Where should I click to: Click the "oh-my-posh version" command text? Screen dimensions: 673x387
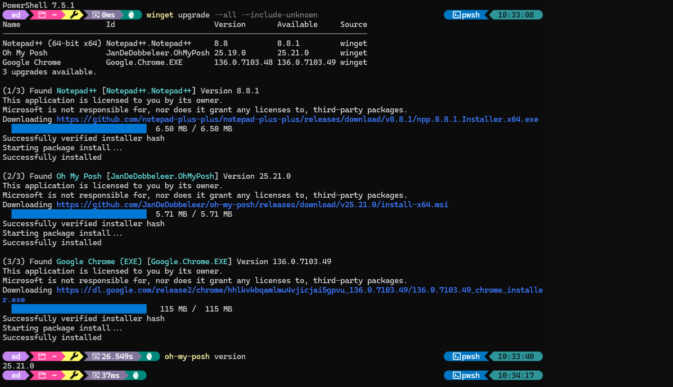click(205, 357)
